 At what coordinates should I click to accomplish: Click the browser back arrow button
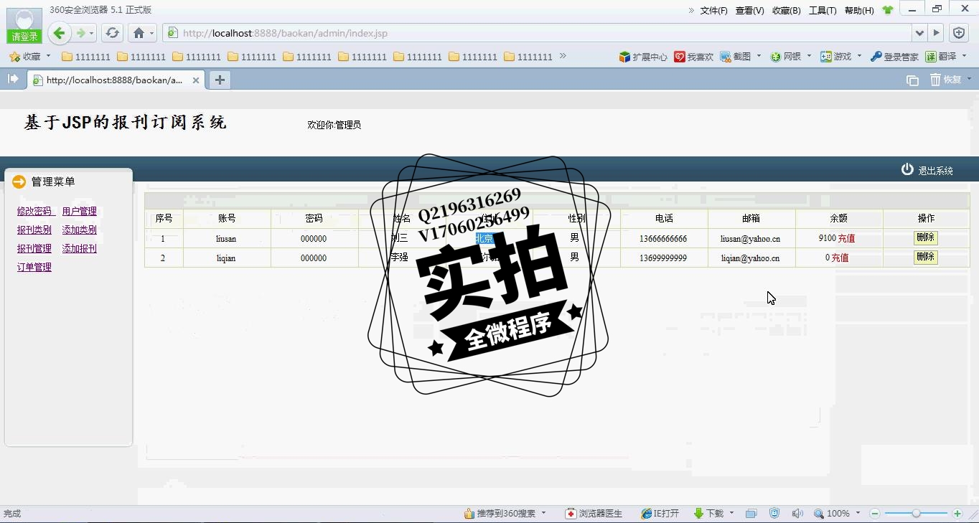tap(60, 33)
